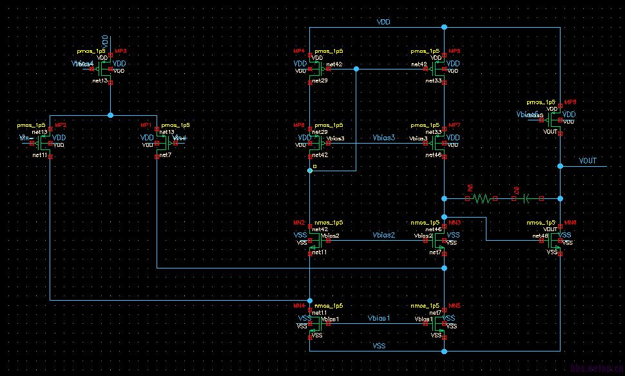Click the junction dot at capacitor's right end
The width and height of the screenshot is (625, 376).
(x=560, y=198)
